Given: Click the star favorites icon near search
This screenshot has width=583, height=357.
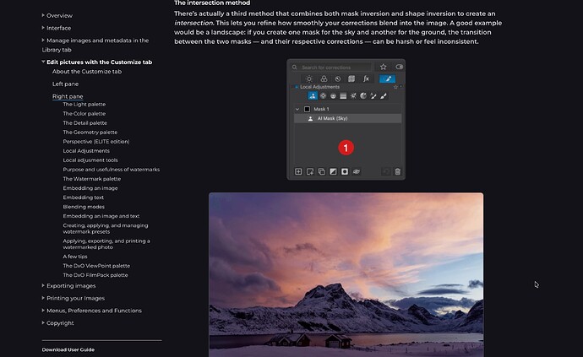Looking at the screenshot, I should [x=384, y=67].
